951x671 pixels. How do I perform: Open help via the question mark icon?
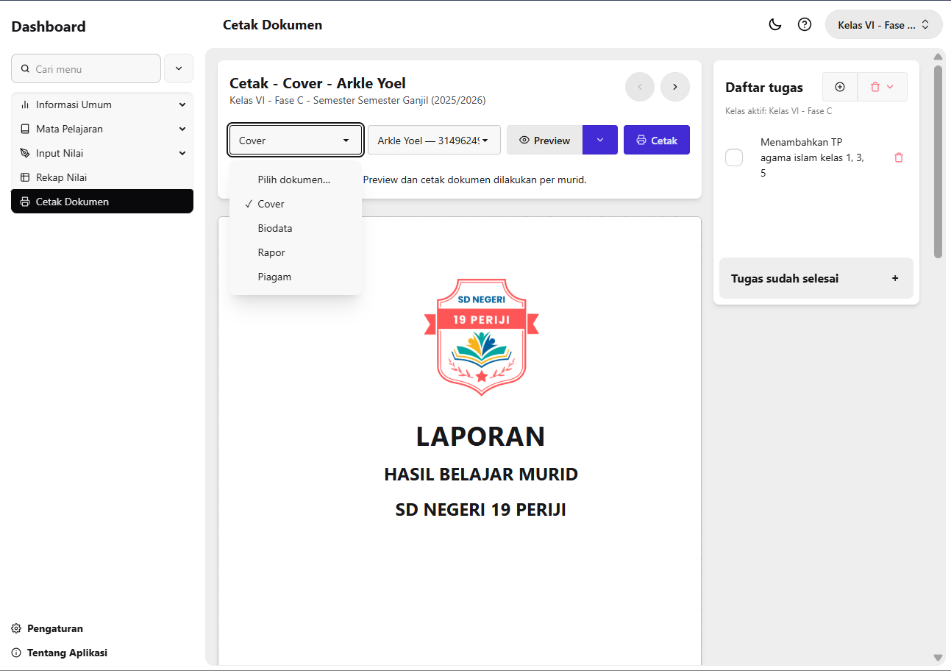coord(804,24)
